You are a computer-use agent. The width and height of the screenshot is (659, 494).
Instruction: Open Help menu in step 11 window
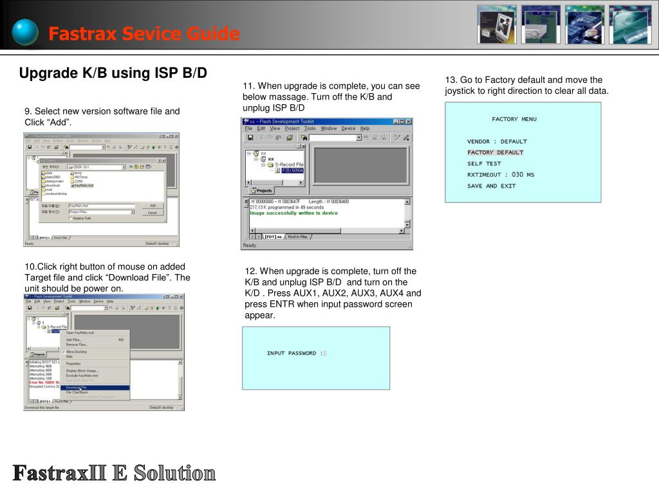365,129
